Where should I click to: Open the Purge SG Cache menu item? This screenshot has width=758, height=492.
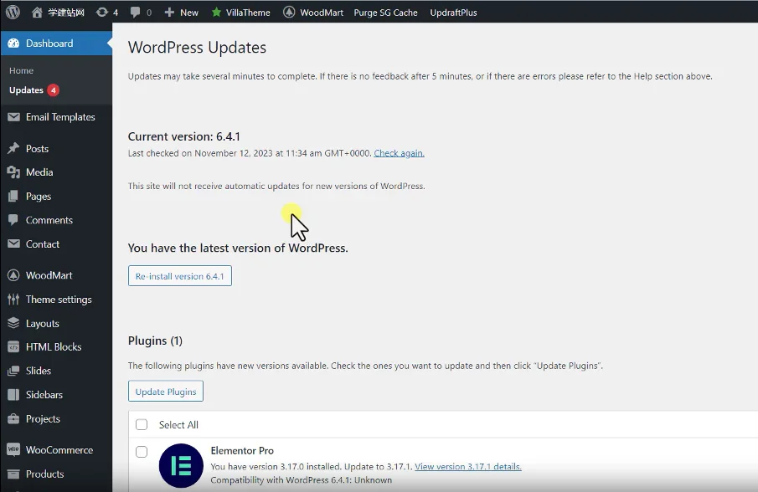pos(386,13)
